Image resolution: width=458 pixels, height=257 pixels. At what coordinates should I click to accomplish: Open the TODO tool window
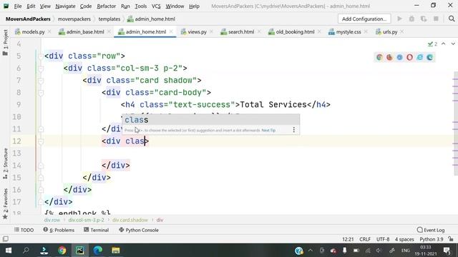pos(24,230)
